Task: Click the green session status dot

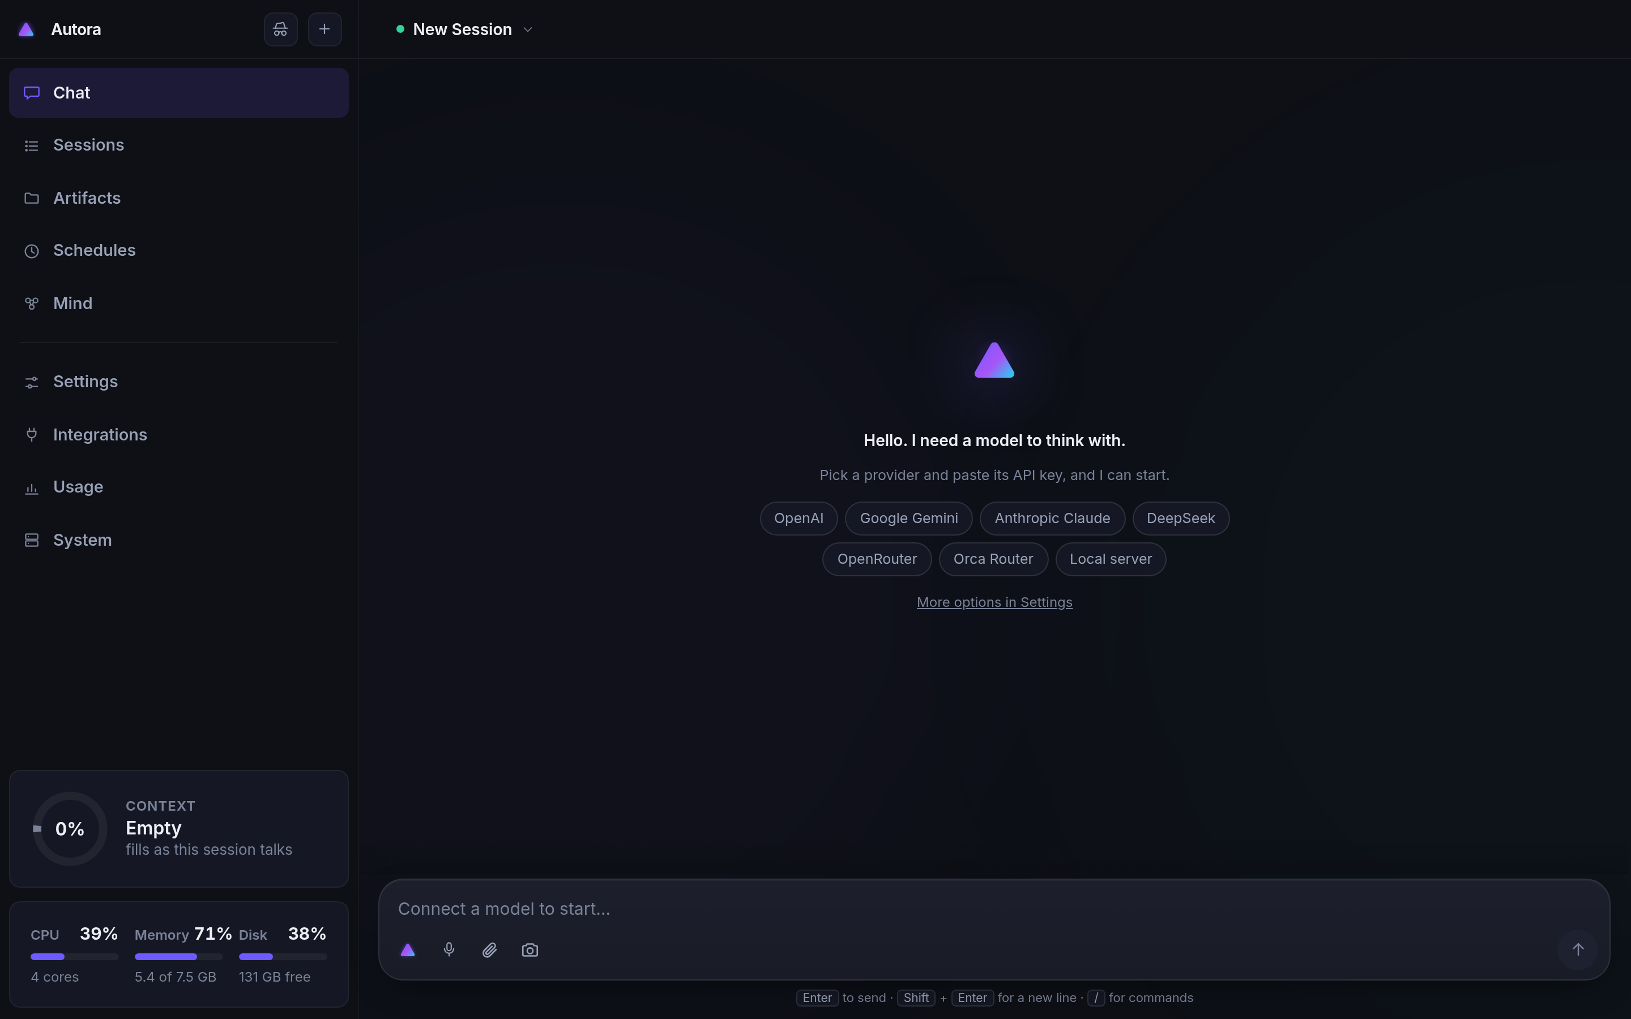Action: (400, 29)
